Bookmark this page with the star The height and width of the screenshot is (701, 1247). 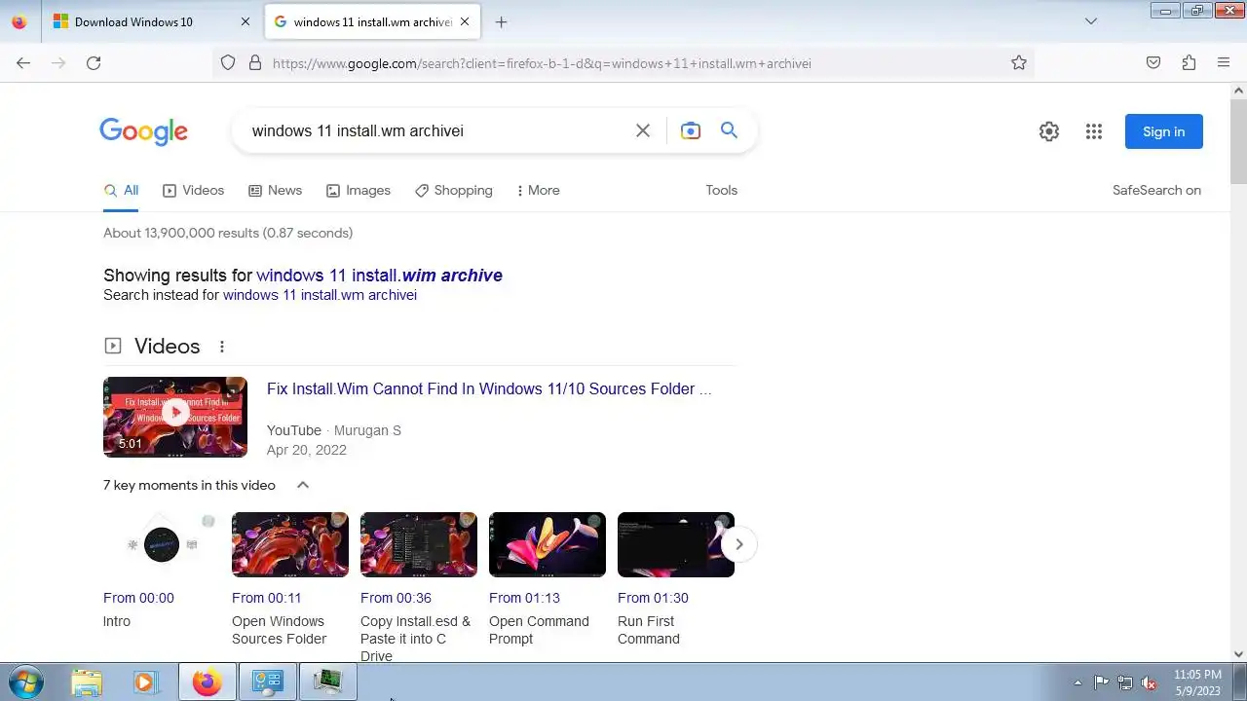pos(1019,63)
